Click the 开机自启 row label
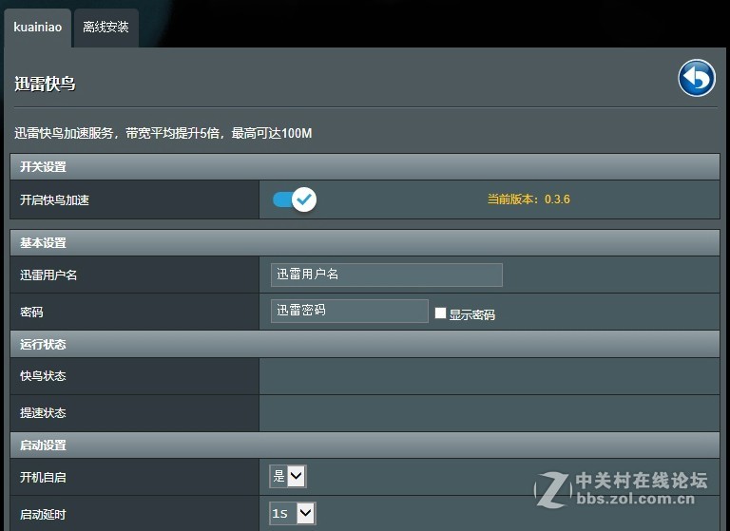The image size is (730, 531). tap(43, 478)
